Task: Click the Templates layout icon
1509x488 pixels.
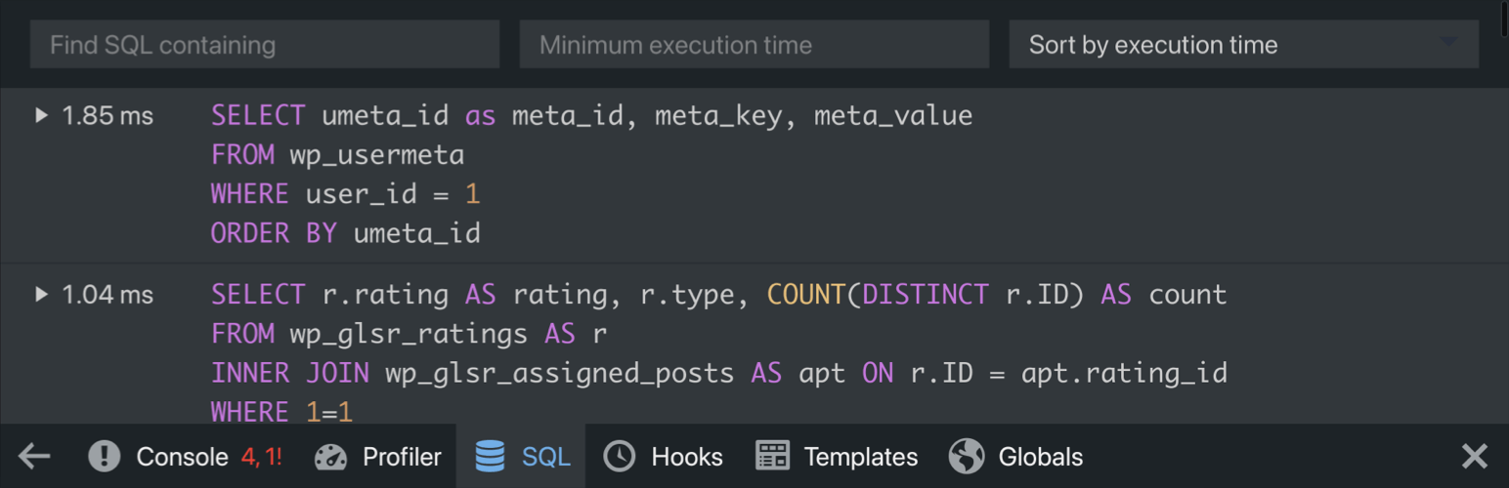Action: 772,456
